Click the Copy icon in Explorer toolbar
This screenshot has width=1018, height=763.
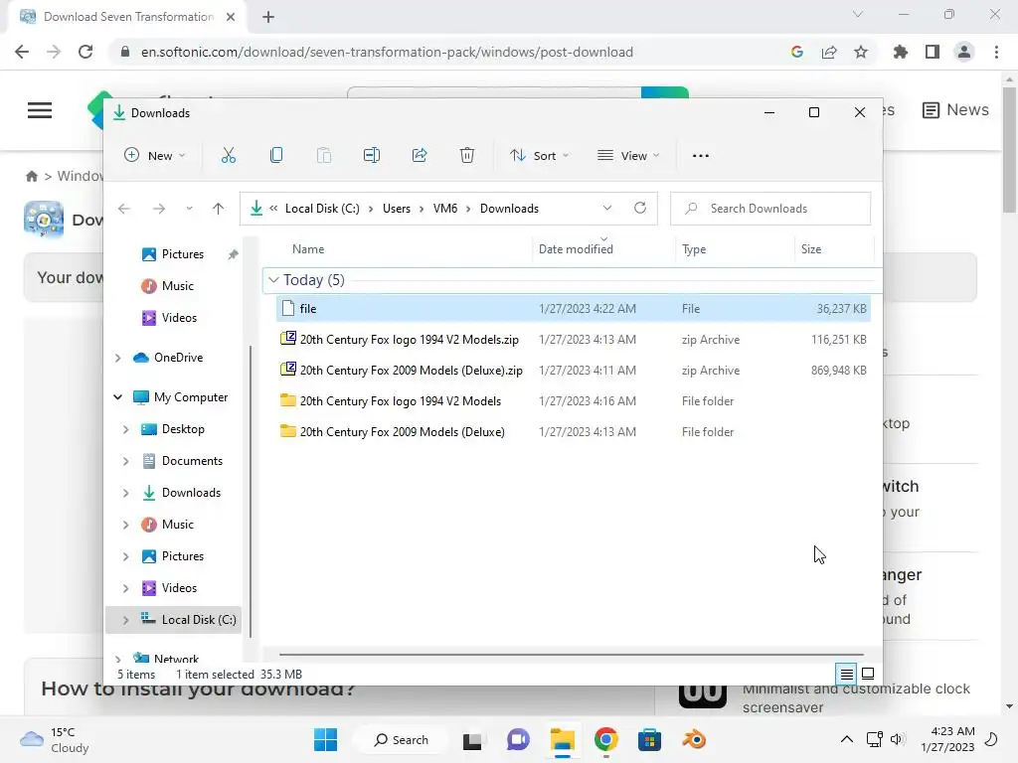pyautogui.click(x=276, y=155)
